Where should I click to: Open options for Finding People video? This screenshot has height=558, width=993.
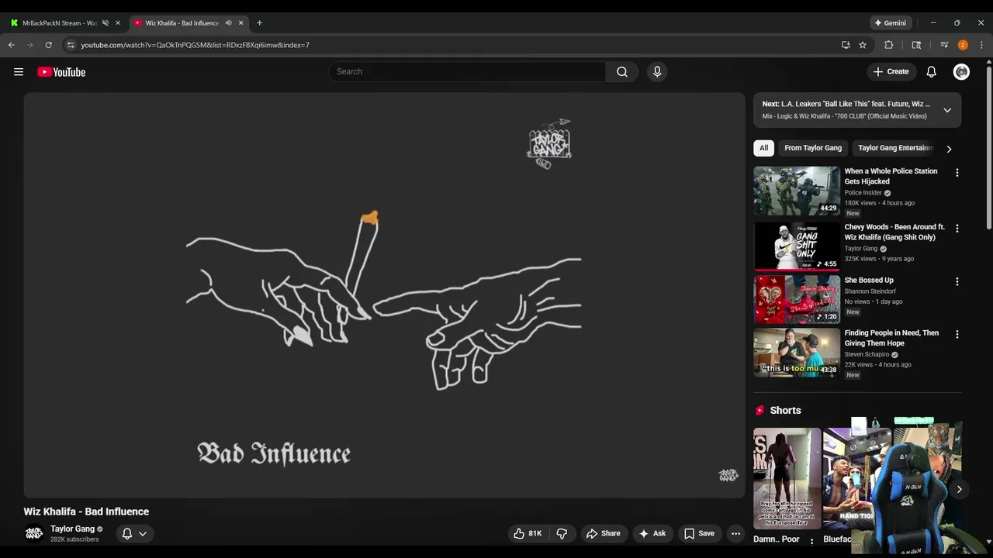(x=957, y=335)
